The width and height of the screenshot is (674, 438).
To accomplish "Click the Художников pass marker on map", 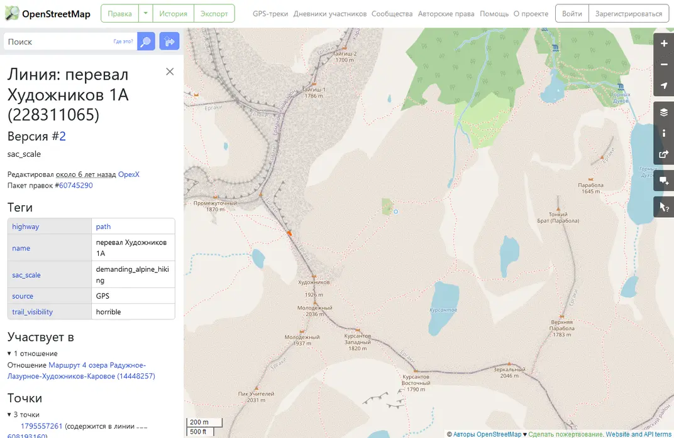I will [x=314, y=277].
